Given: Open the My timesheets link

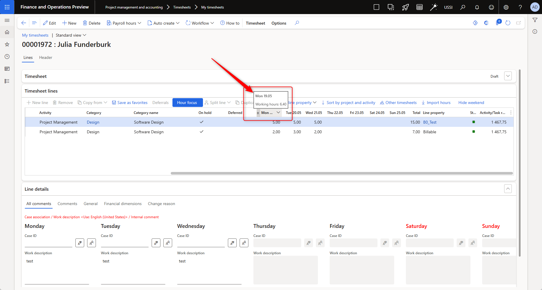Looking at the screenshot, I should (x=35, y=35).
